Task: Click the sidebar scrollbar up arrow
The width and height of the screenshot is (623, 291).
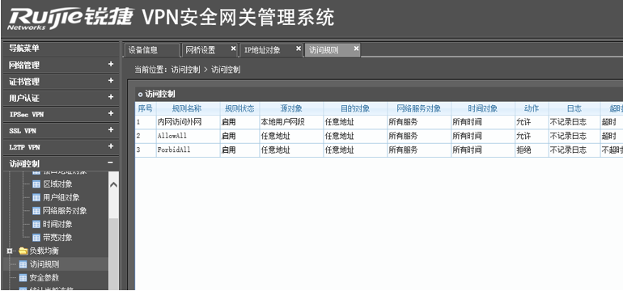Action: click(113, 185)
